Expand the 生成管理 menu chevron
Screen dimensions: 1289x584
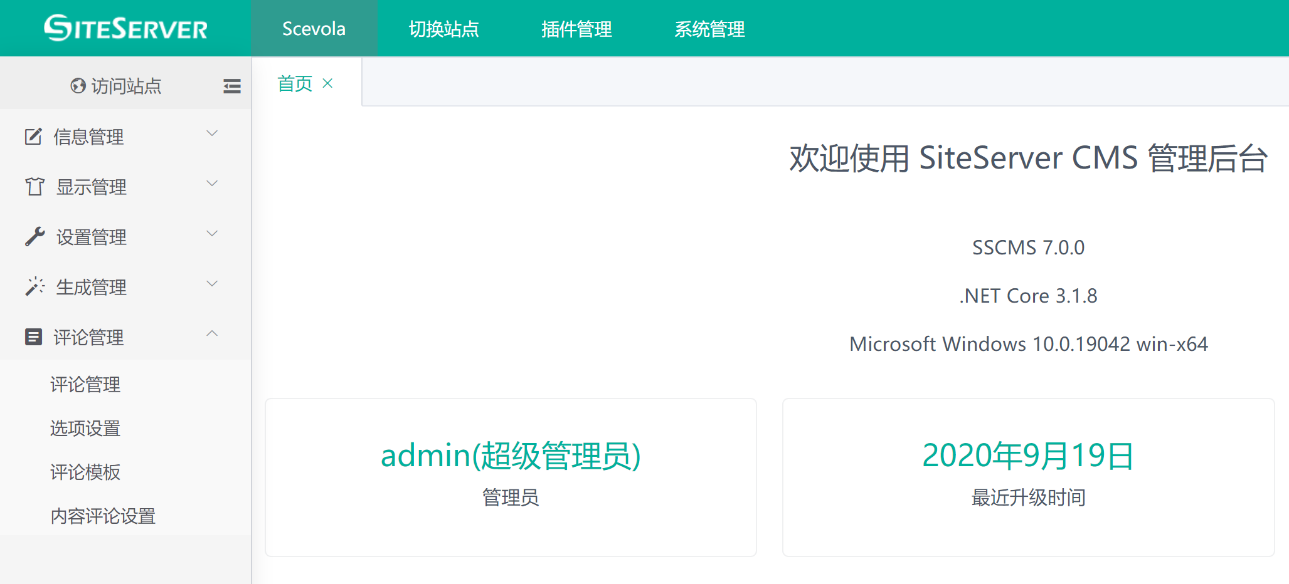(212, 284)
